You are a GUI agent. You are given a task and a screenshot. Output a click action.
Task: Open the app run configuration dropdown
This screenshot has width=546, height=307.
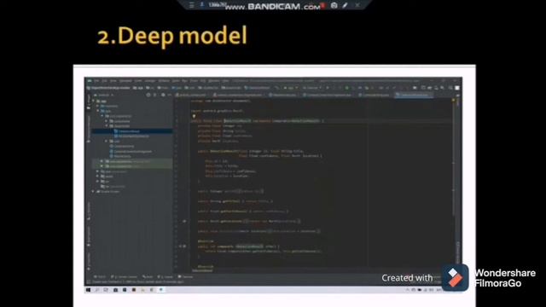pyautogui.click(x=291, y=88)
